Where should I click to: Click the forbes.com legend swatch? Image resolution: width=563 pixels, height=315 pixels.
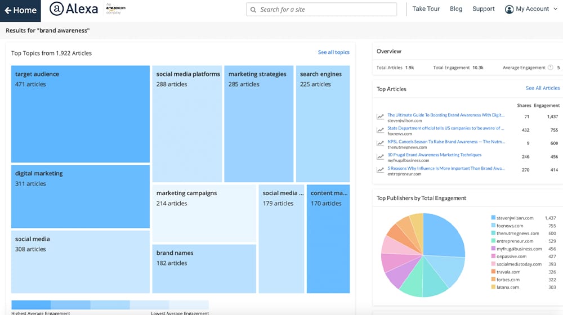click(493, 279)
